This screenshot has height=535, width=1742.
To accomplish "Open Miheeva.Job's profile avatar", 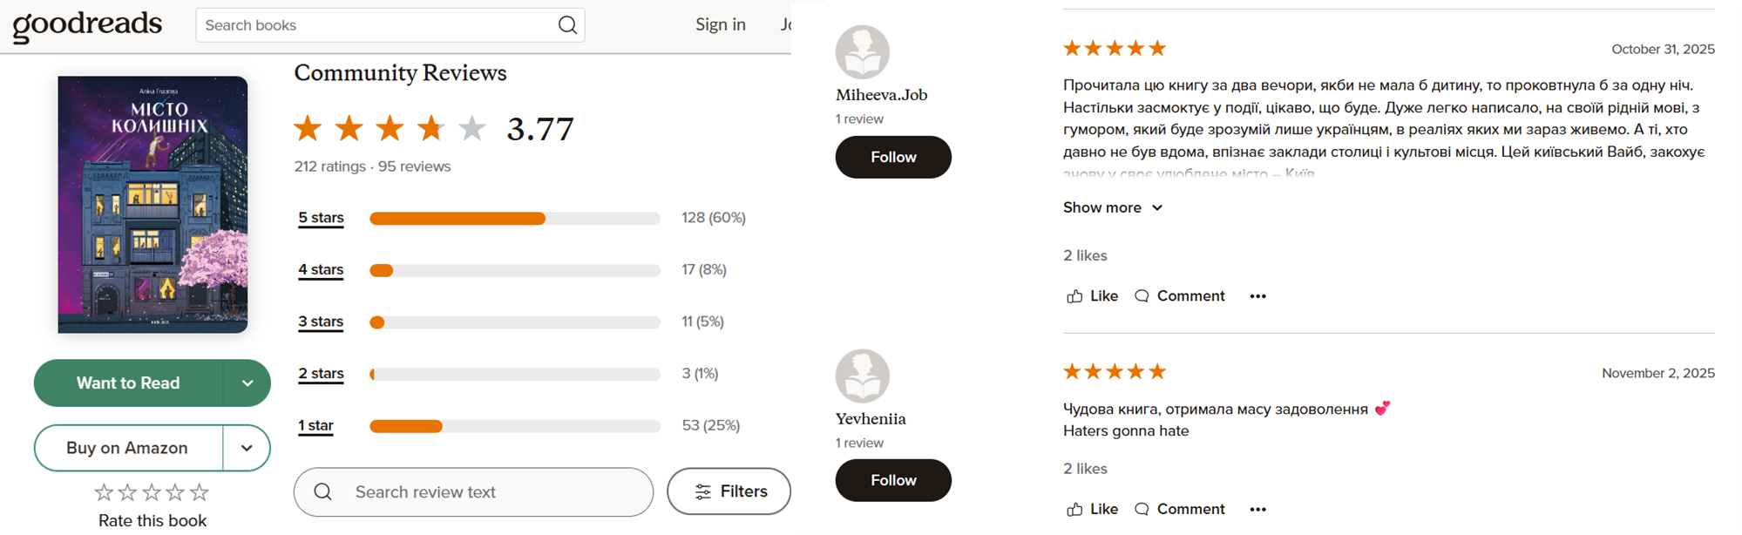I will point(862,52).
